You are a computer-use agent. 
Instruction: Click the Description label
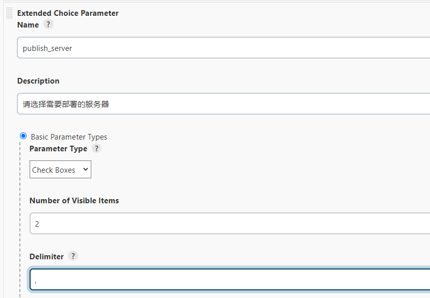(x=38, y=81)
